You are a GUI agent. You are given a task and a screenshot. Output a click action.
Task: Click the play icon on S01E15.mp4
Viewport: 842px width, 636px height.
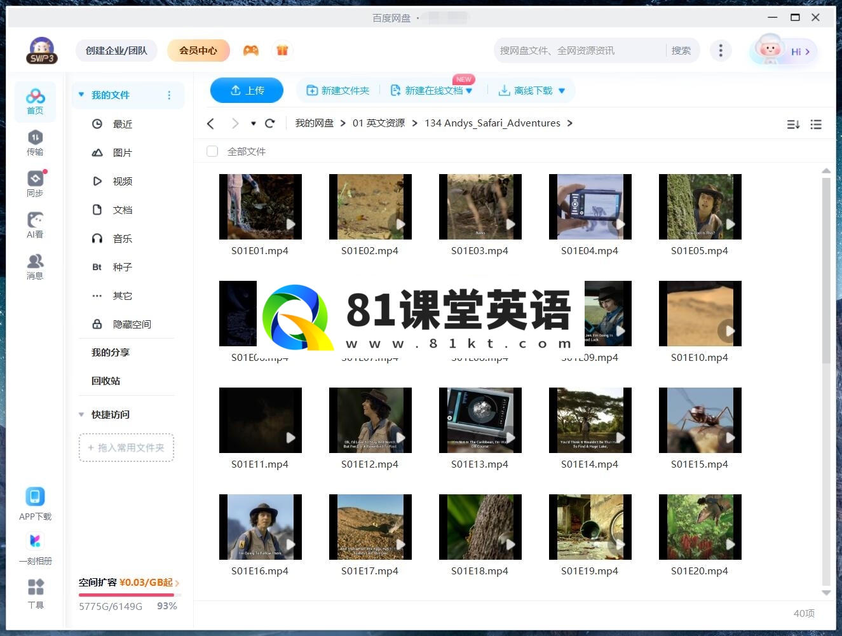point(730,438)
